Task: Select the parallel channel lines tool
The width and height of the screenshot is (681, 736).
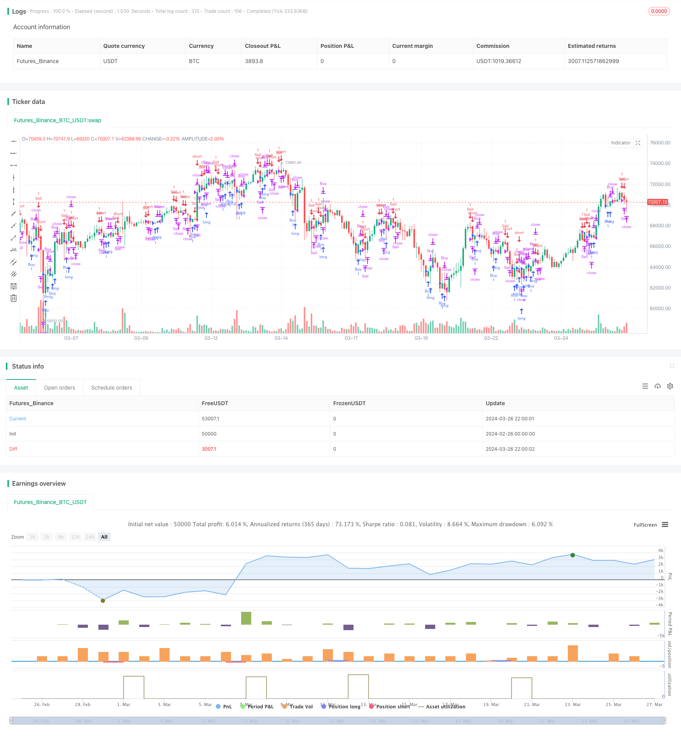Action: click(x=14, y=262)
